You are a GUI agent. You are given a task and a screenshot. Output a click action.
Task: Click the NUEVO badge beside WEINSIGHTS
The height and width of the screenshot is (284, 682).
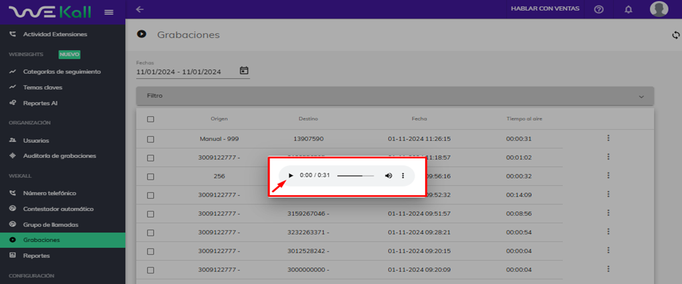click(x=70, y=54)
